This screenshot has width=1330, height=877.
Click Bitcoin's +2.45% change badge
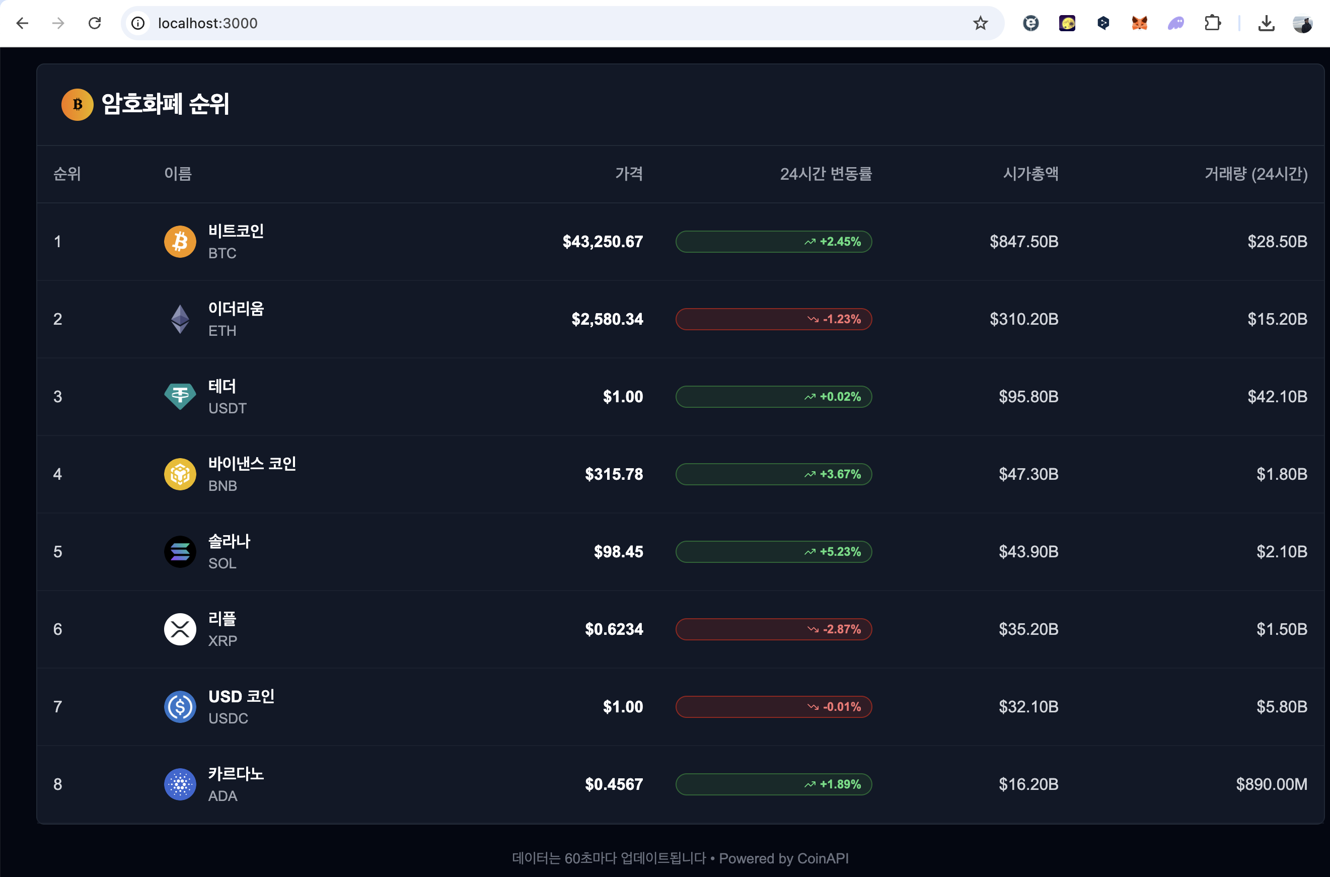coord(773,242)
